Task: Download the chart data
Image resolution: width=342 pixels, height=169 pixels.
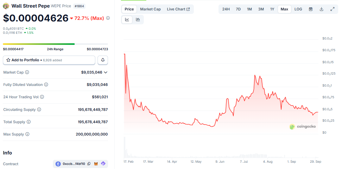Action: click(x=321, y=9)
